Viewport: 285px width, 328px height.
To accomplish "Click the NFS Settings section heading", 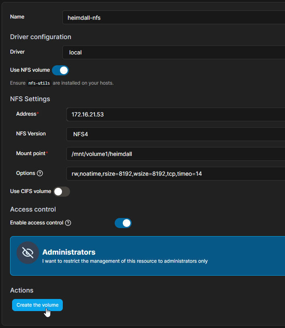I will (30, 99).
